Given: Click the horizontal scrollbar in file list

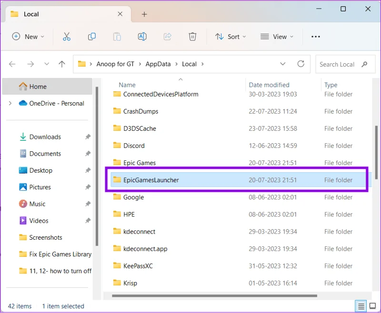Looking at the screenshot, I should point(214,296).
